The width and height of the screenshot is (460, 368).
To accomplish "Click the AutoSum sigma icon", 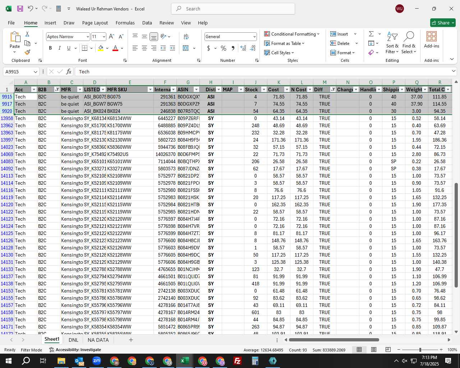I will tap(371, 34).
